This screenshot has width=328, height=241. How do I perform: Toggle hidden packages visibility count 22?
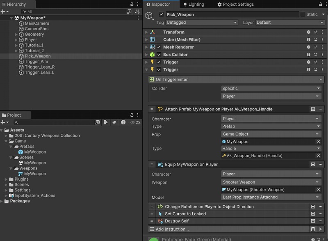coord(135,122)
